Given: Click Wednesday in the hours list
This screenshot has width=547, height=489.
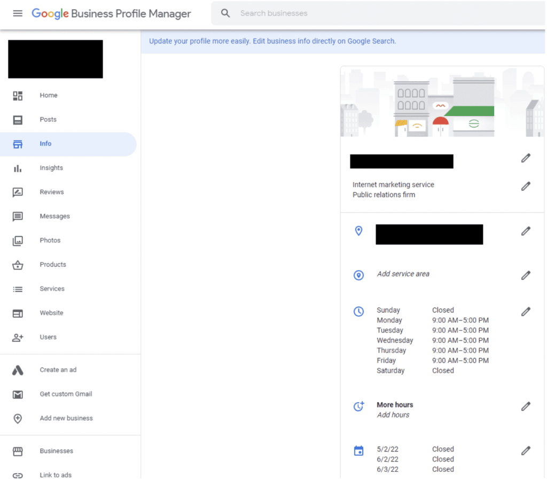Looking at the screenshot, I should pyautogui.click(x=395, y=340).
